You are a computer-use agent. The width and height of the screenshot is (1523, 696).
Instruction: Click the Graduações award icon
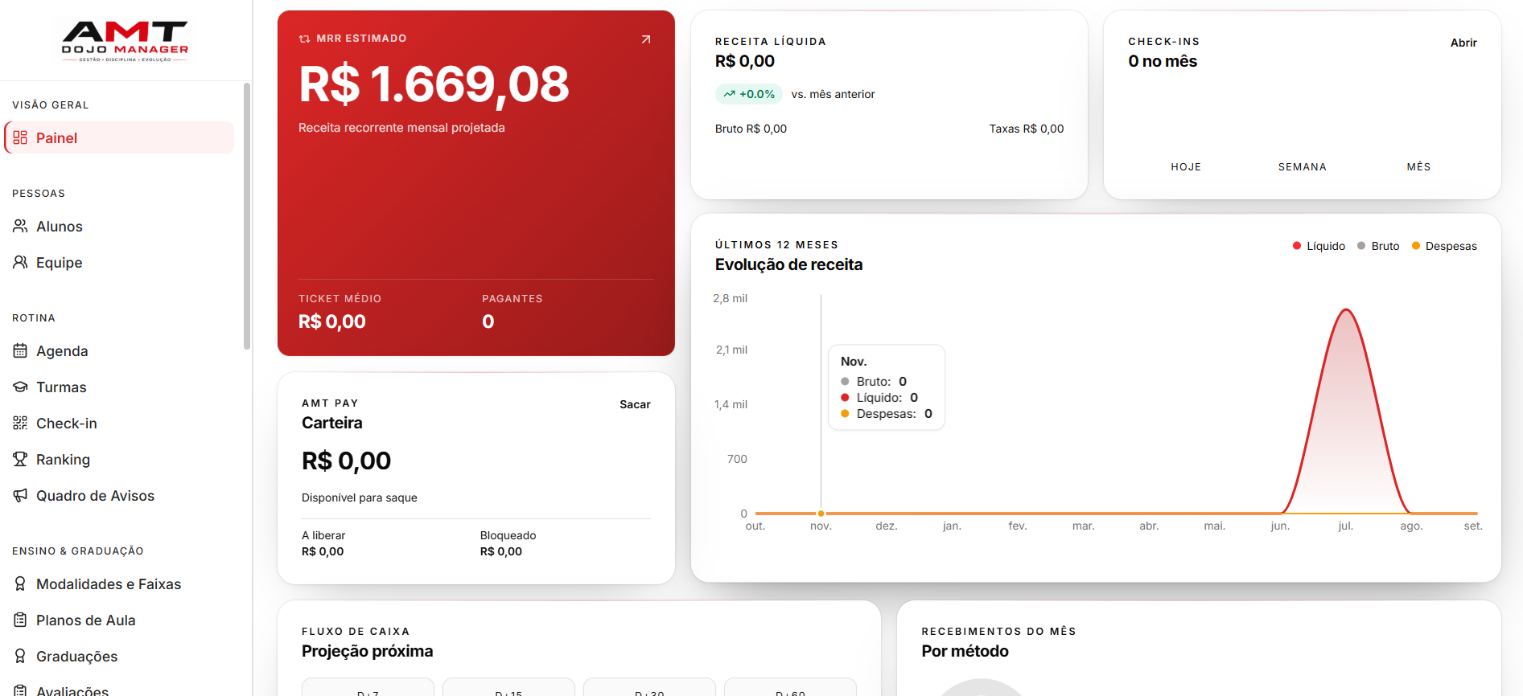tap(20, 656)
